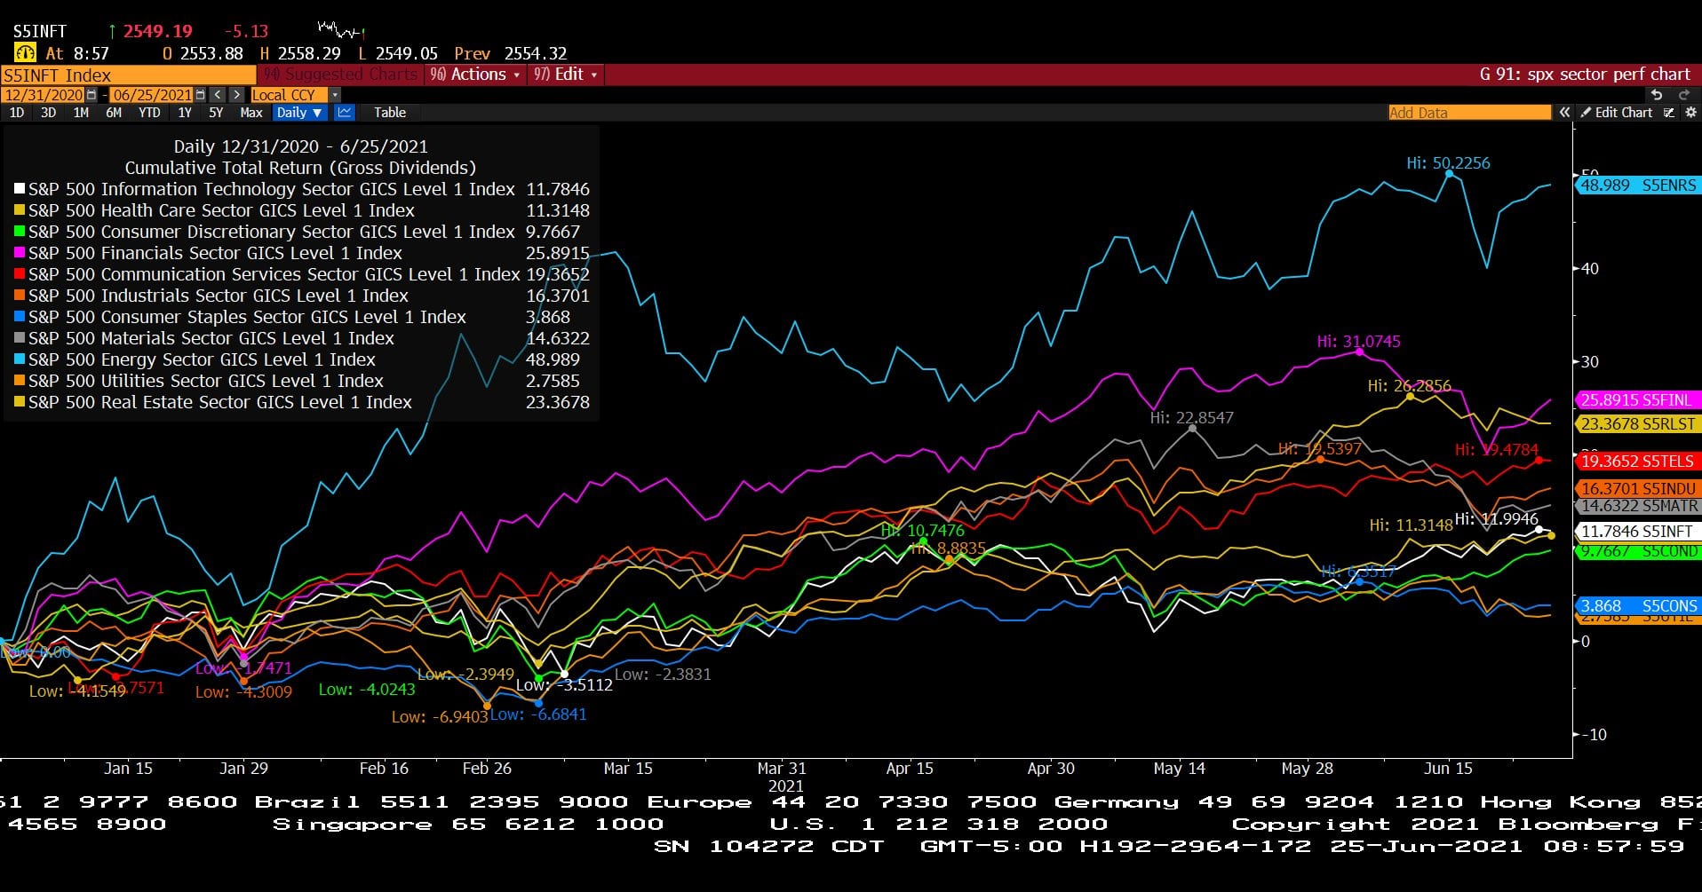Image resolution: width=1702 pixels, height=892 pixels.
Task: Open the Actions dropdown menu
Action: 475,75
